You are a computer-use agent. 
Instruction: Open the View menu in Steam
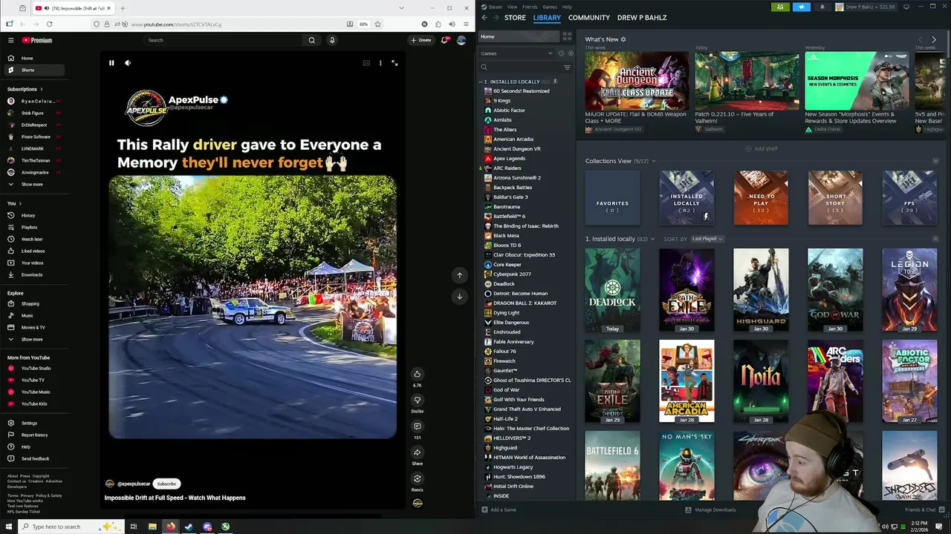pos(512,7)
